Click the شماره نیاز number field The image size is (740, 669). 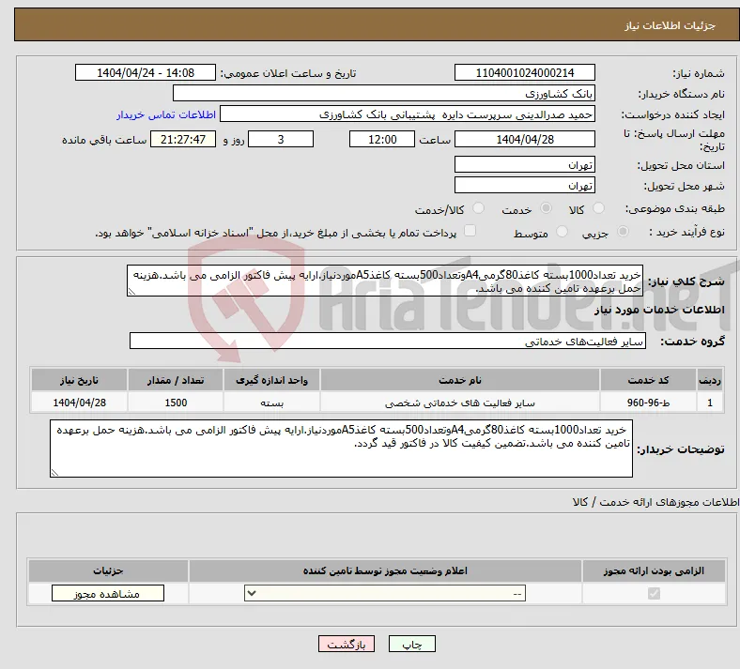point(524,72)
